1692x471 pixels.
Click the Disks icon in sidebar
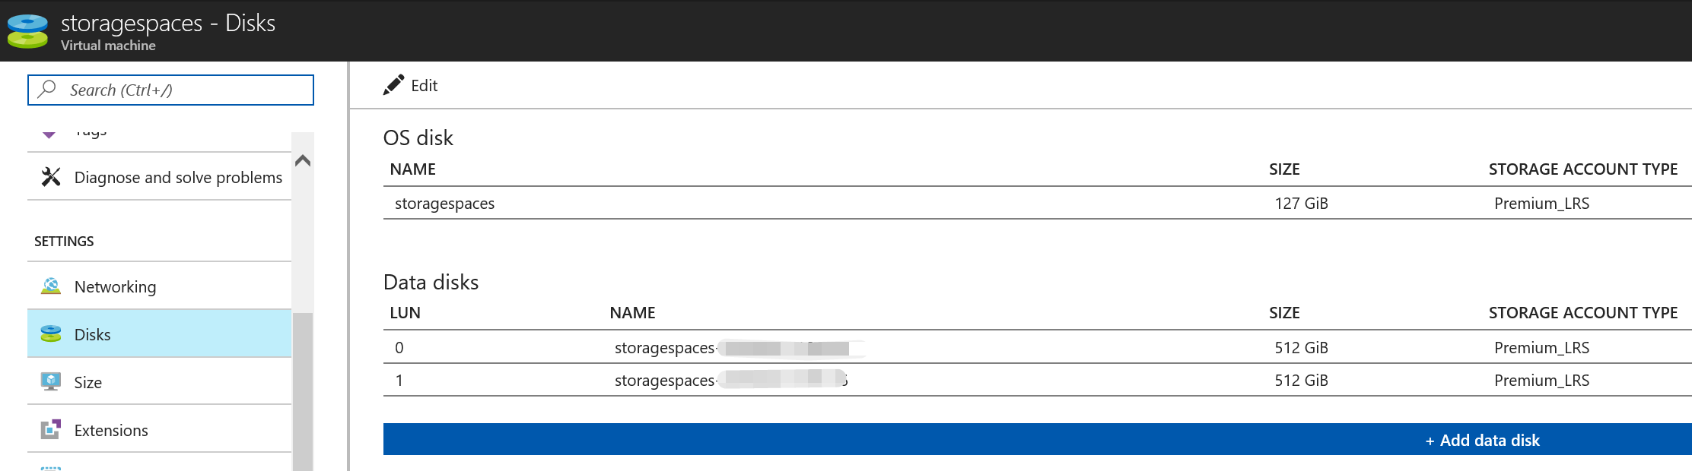coord(51,334)
